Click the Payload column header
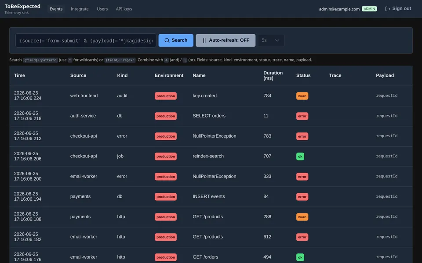The image size is (422, 263). 385,75
